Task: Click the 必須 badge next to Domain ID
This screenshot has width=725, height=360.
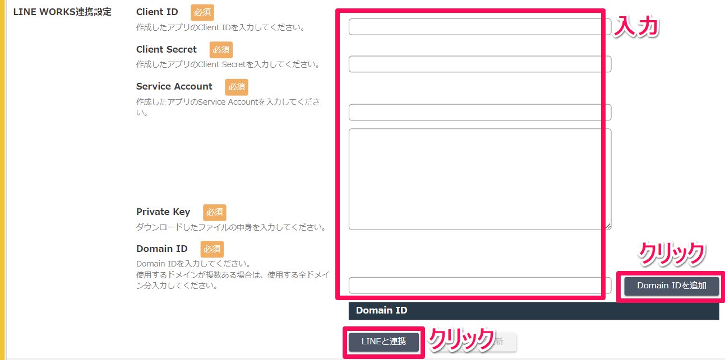Action: [212, 249]
